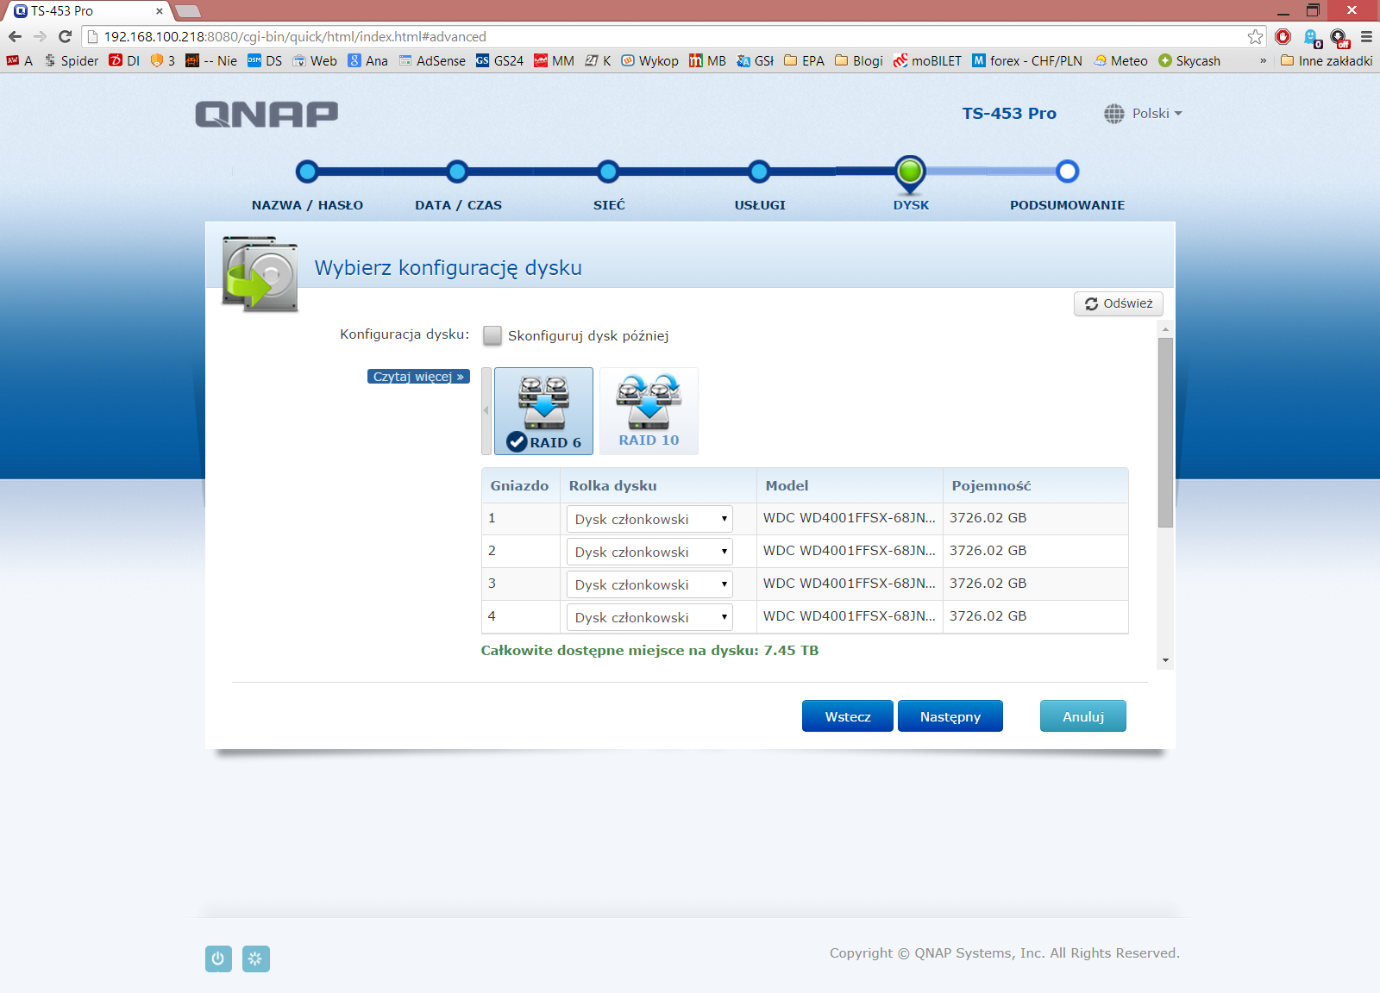Viewport: 1380px width, 993px height.
Task: Click the QNAP logo
Action: click(x=267, y=114)
